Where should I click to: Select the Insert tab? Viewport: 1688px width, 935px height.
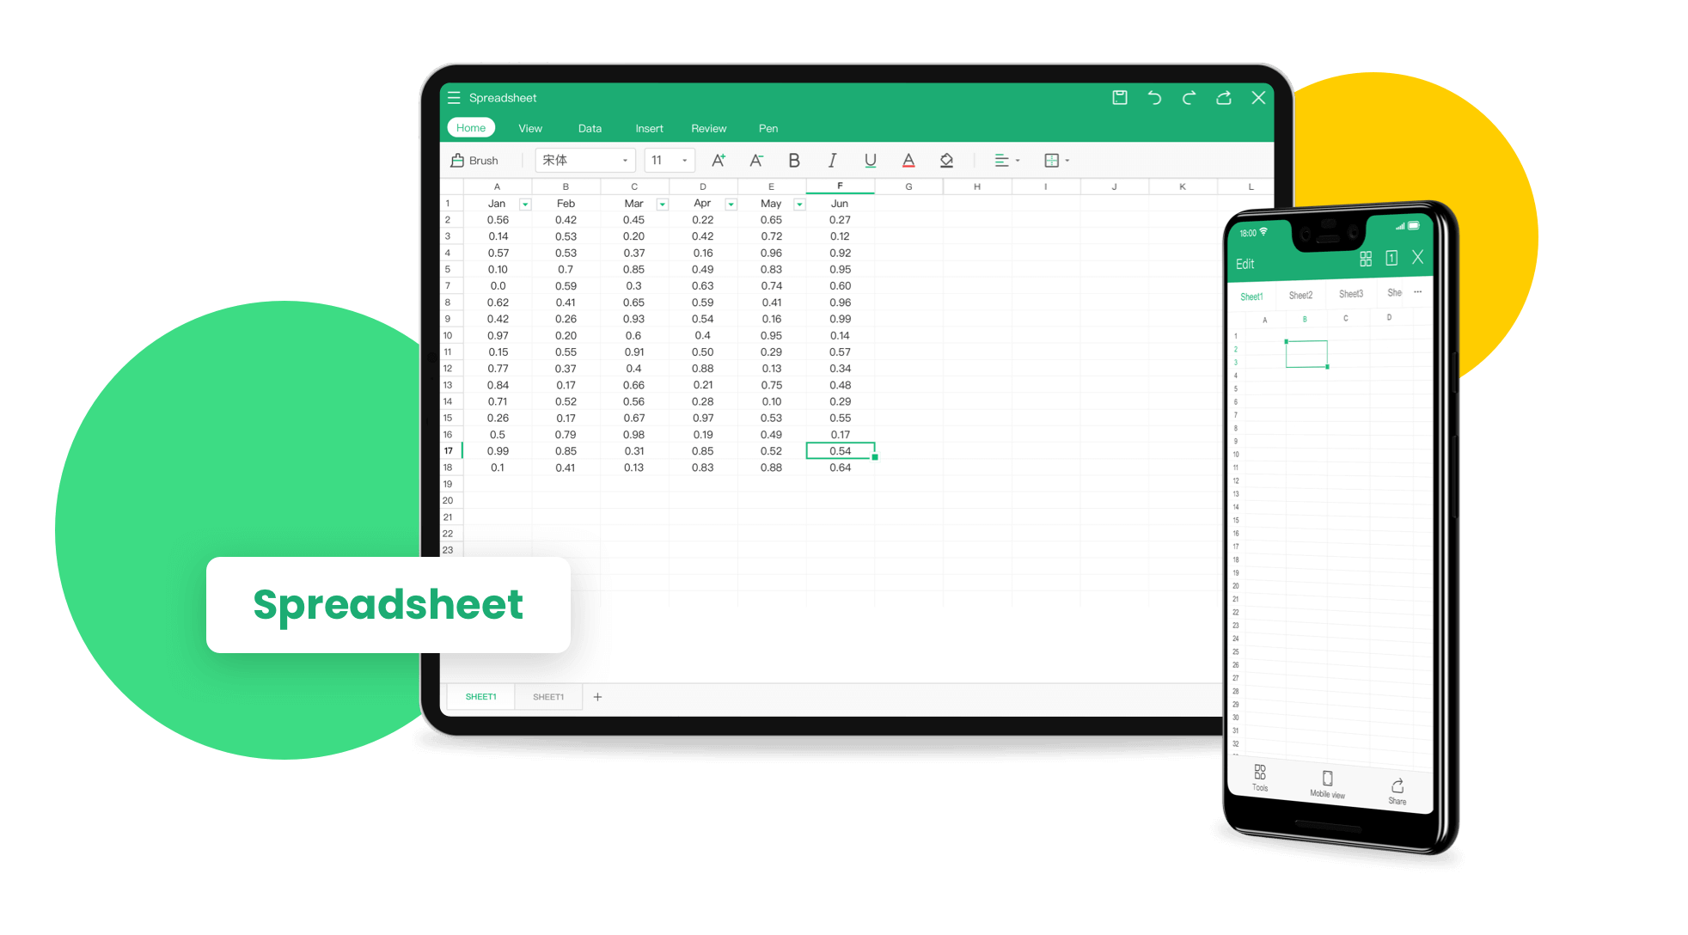pyautogui.click(x=646, y=128)
